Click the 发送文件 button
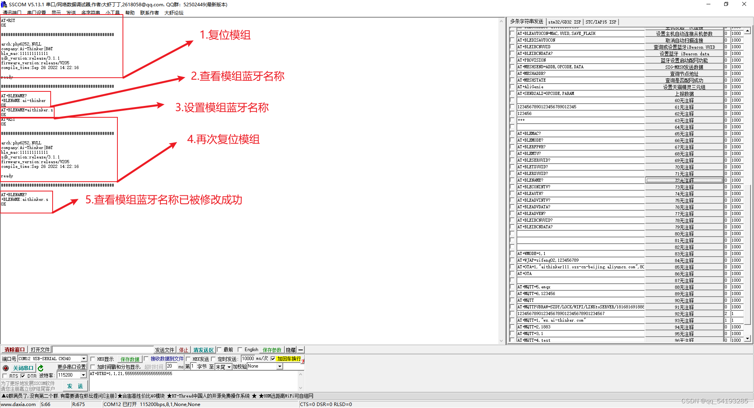Viewport: 754px width, 408px height. click(165, 350)
